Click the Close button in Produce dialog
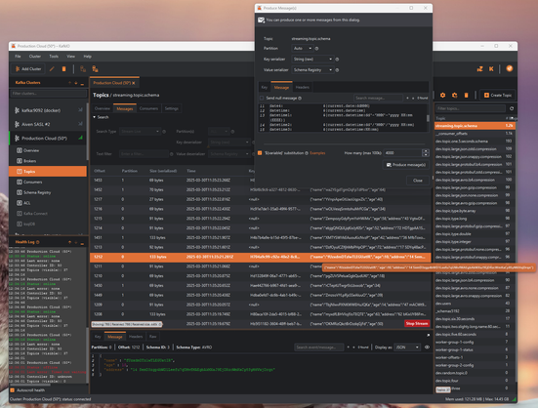The width and height of the screenshot is (538, 408). tap(418, 181)
